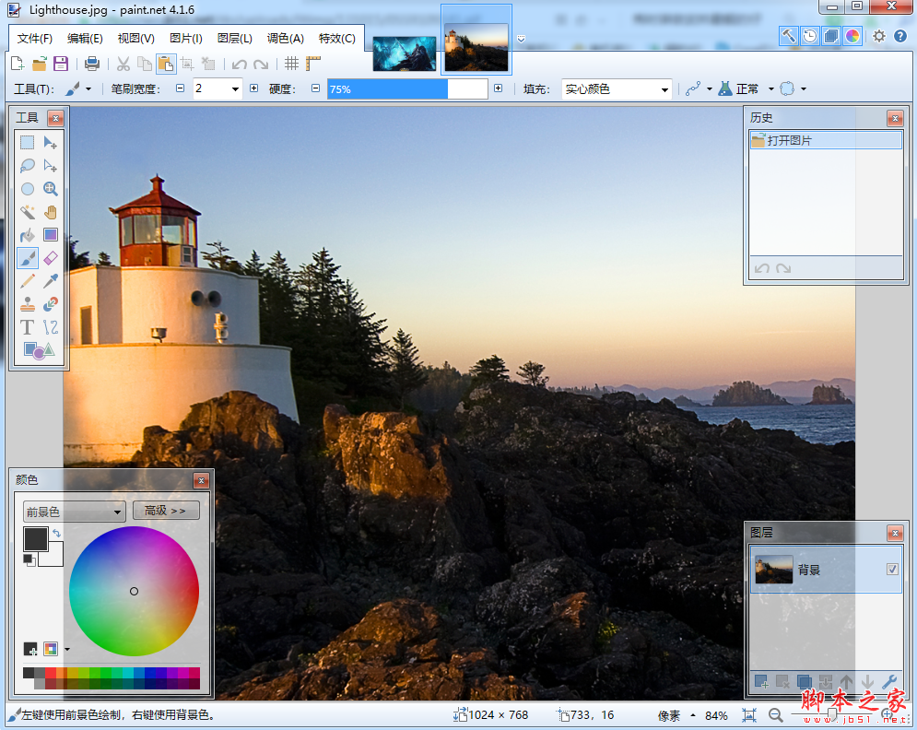Open the palette management dropdown arrow

pyautogui.click(x=67, y=649)
